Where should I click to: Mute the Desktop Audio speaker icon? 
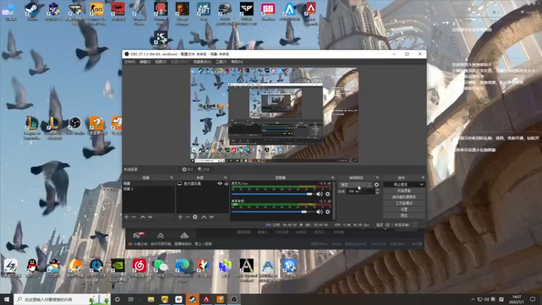[319, 211]
